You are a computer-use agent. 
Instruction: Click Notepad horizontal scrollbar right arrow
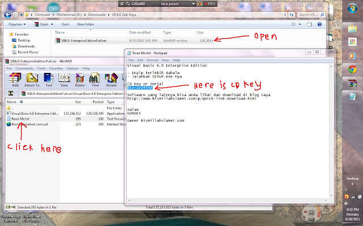tap(327, 201)
